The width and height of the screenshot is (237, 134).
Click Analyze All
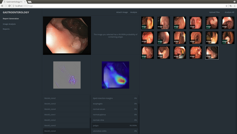(x=229, y=12)
